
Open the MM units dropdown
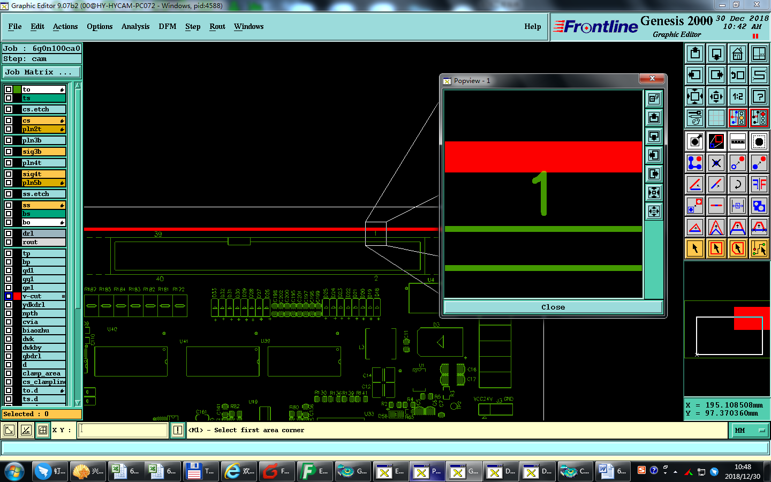pyautogui.click(x=750, y=430)
